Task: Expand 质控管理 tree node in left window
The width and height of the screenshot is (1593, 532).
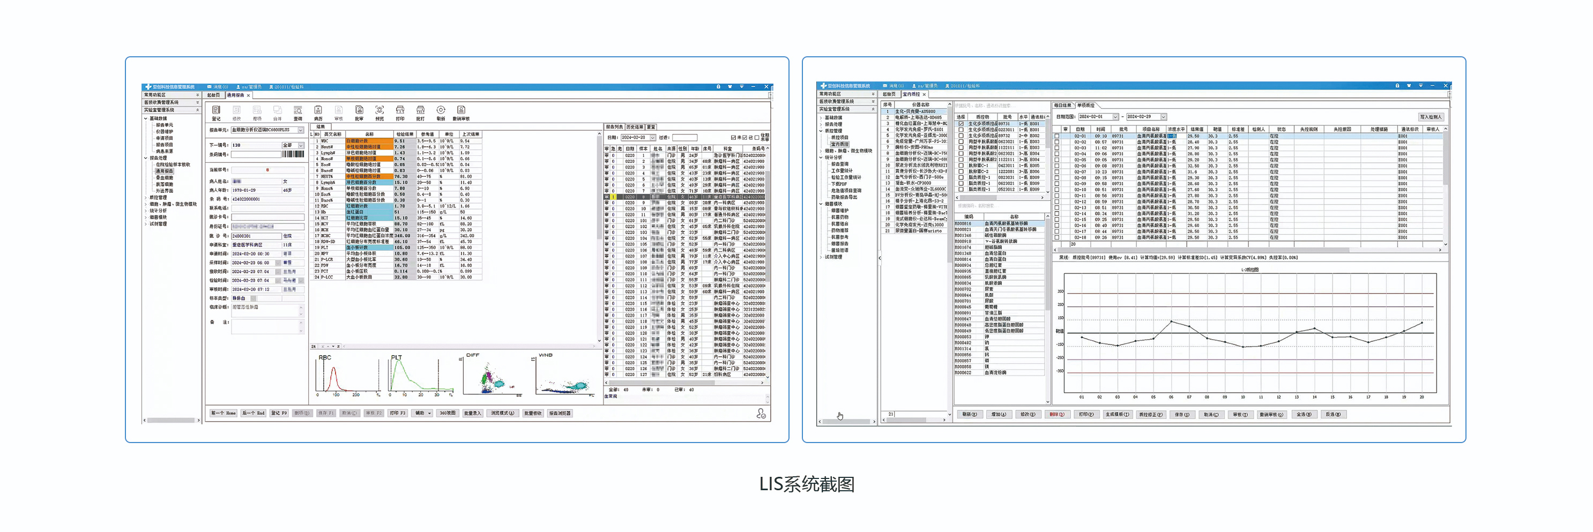Action: [x=146, y=198]
